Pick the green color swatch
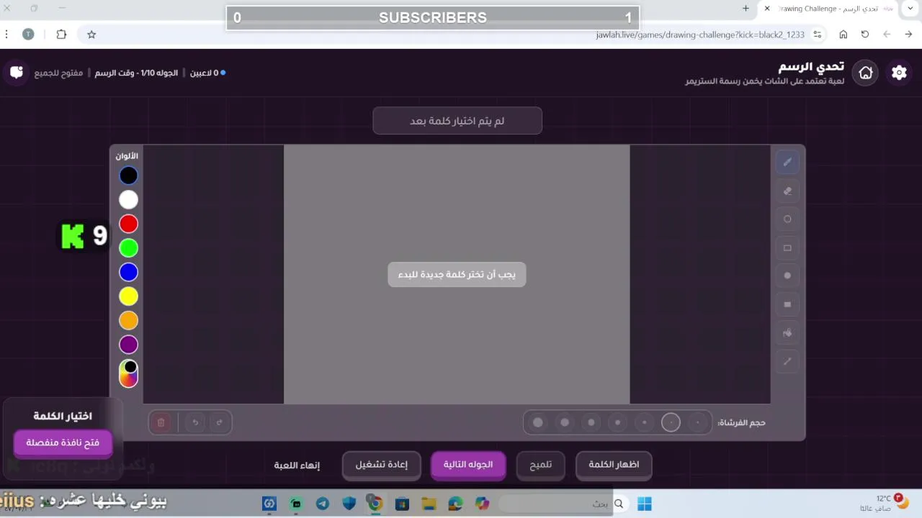 click(128, 248)
